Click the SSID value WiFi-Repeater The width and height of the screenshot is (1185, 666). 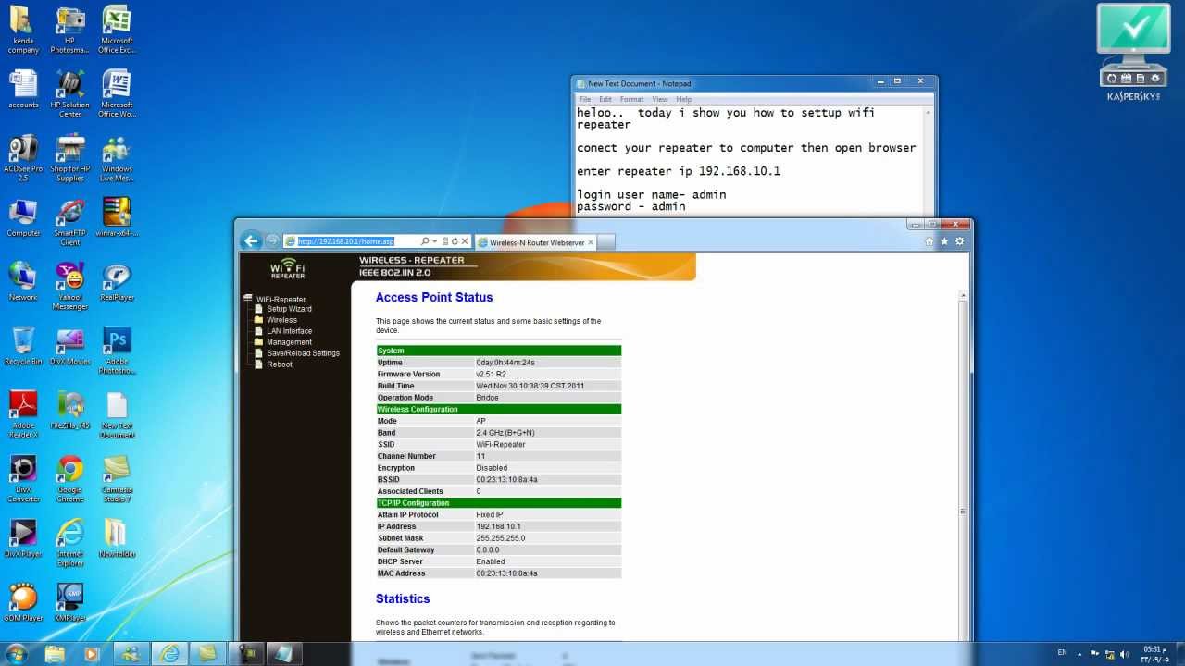pos(501,444)
